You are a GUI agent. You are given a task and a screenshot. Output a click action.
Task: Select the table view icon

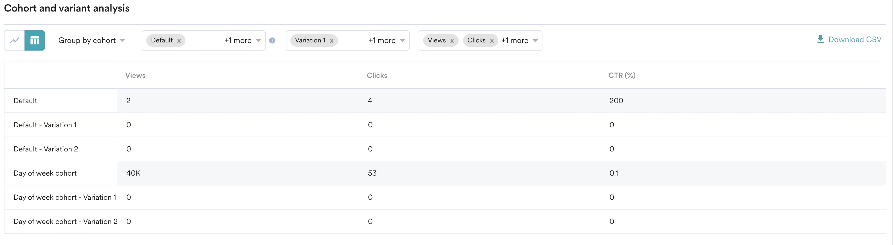click(35, 40)
